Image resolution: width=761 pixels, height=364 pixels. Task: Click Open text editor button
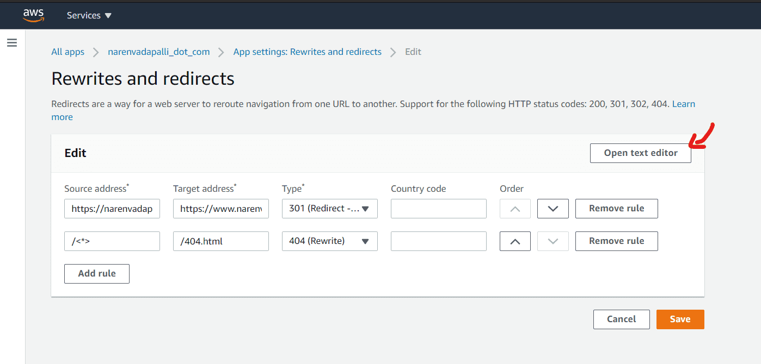pyautogui.click(x=641, y=153)
